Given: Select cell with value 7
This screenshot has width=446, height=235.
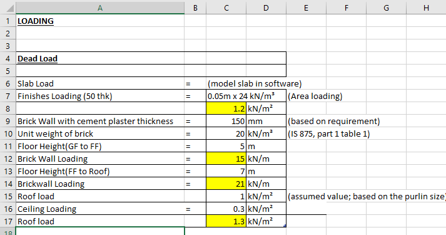Looking at the screenshot, I should (x=226, y=171).
